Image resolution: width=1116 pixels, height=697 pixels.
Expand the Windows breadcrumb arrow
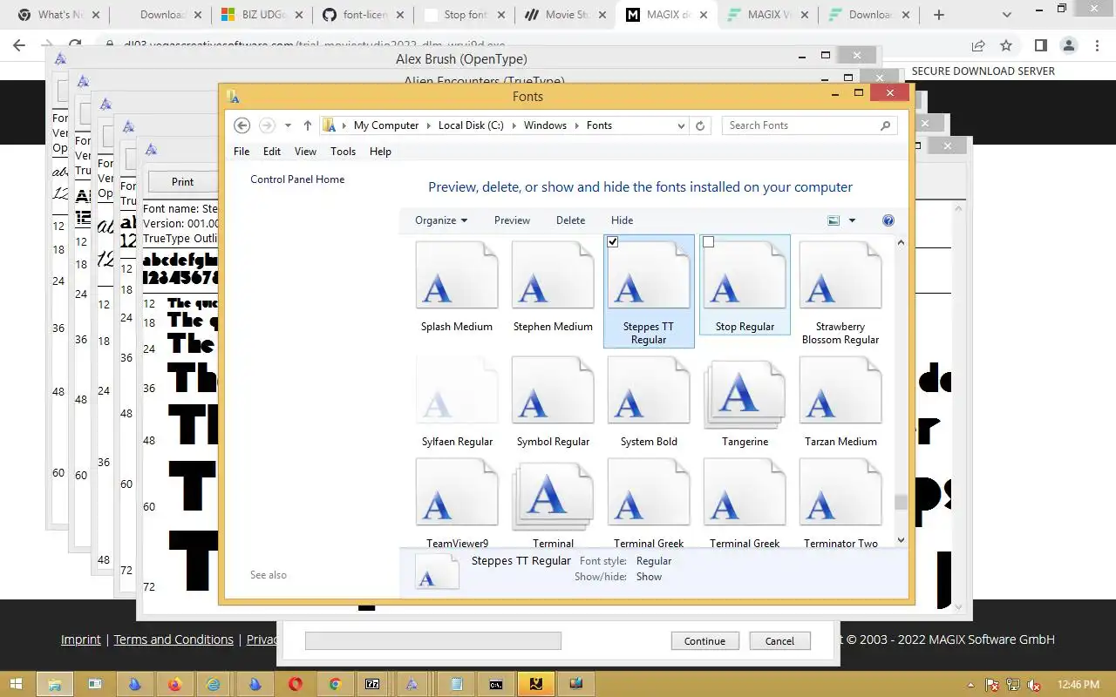[577, 125]
